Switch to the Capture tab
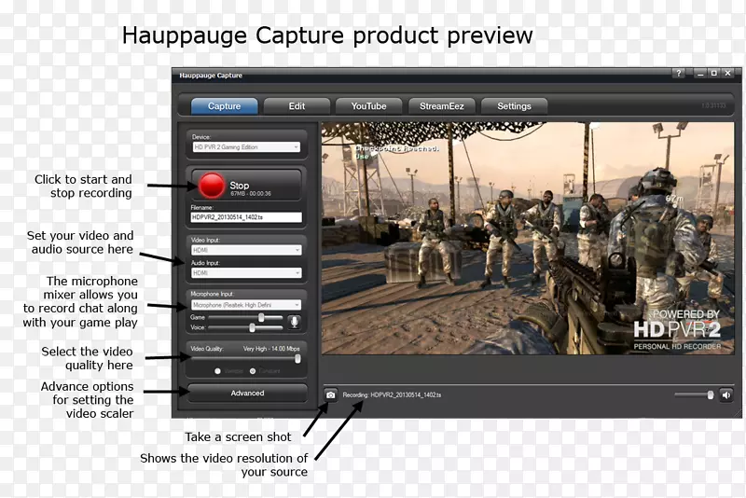 click(224, 106)
